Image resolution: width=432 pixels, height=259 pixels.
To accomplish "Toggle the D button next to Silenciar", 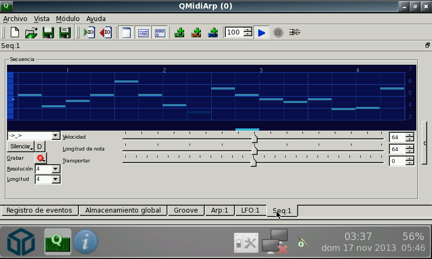I will [x=40, y=147].
